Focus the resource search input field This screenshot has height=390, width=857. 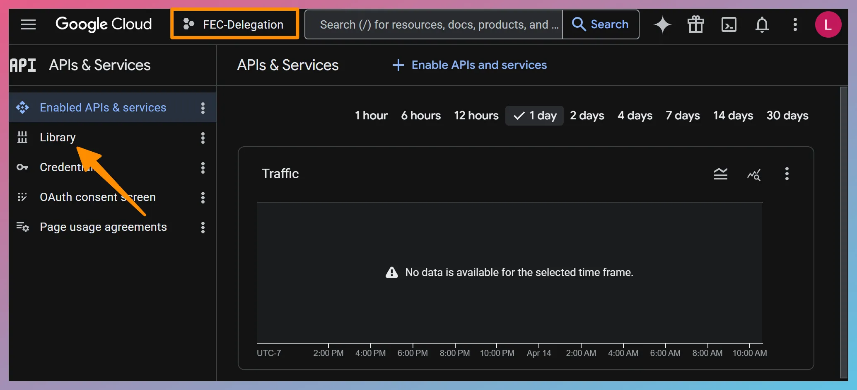pyautogui.click(x=434, y=24)
